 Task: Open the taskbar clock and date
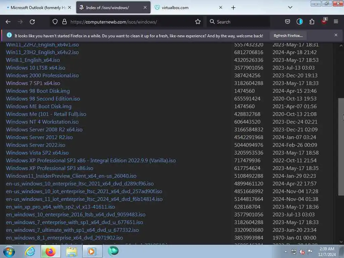point(327,252)
